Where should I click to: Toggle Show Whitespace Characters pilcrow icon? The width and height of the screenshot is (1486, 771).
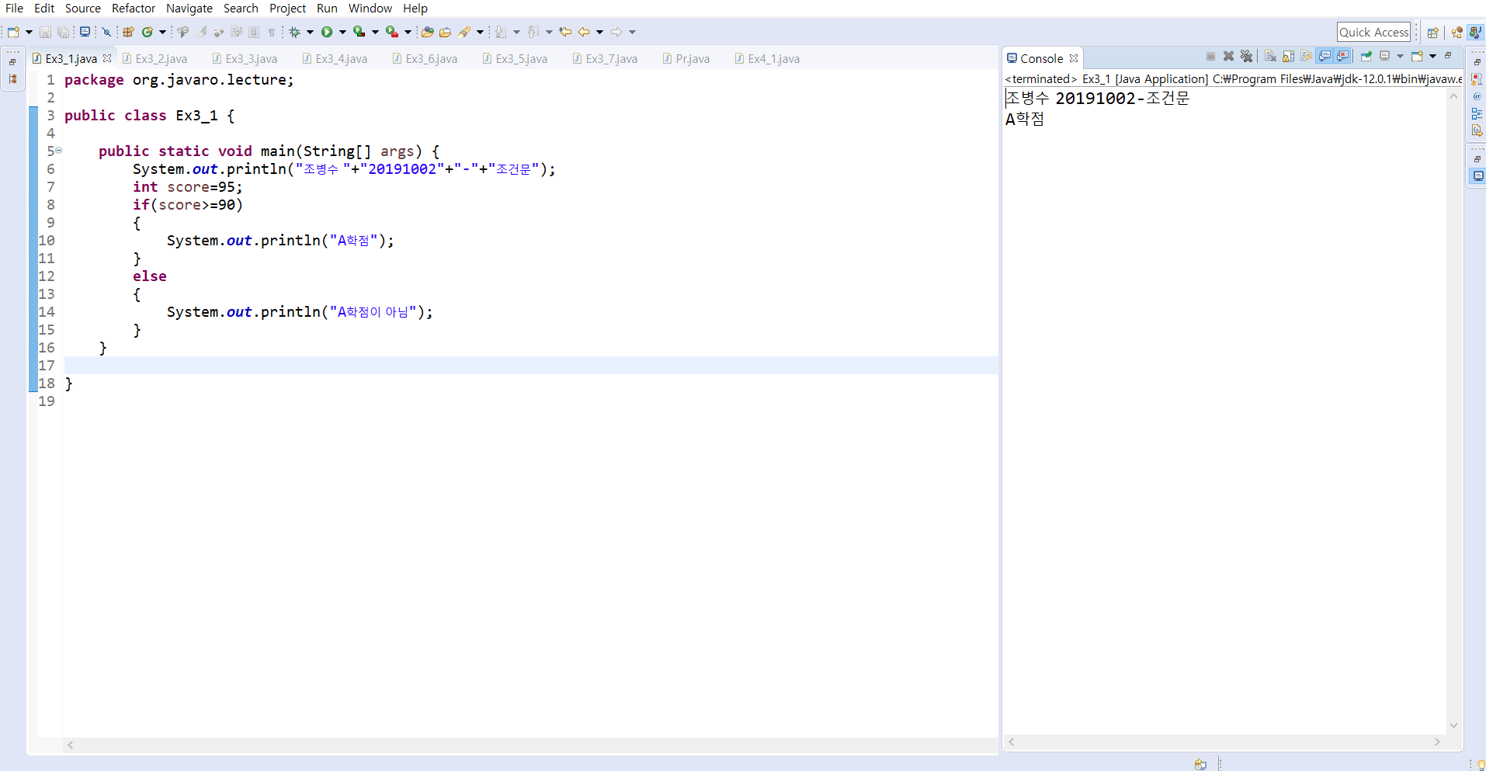[272, 32]
